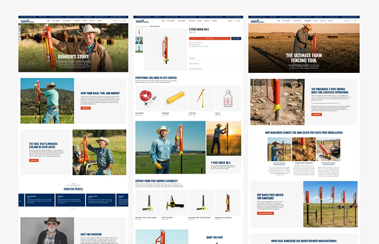Click the FROM THE PEOPLE heading
The height and width of the screenshot is (244, 379).
(x=73, y=189)
